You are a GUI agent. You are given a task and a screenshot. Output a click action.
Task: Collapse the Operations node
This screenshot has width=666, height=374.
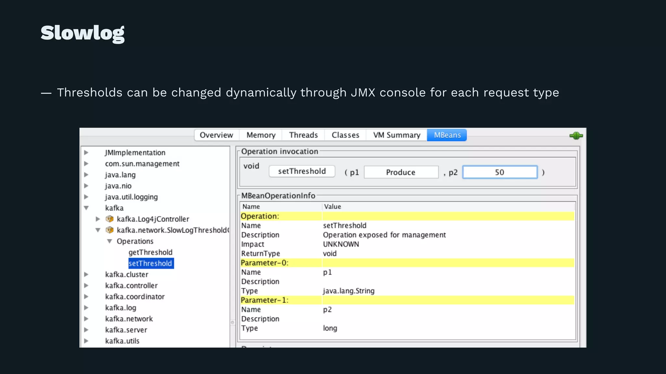pos(110,241)
